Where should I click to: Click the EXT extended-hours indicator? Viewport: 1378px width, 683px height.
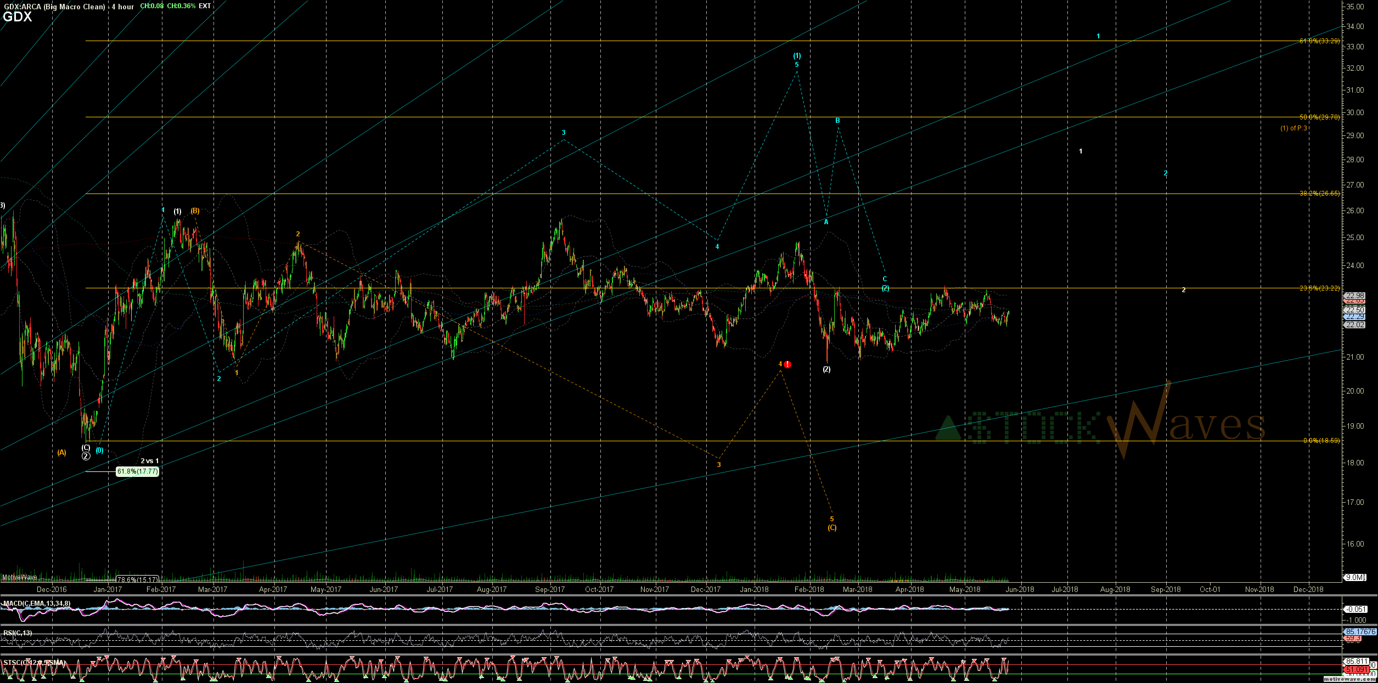(x=205, y=6)
